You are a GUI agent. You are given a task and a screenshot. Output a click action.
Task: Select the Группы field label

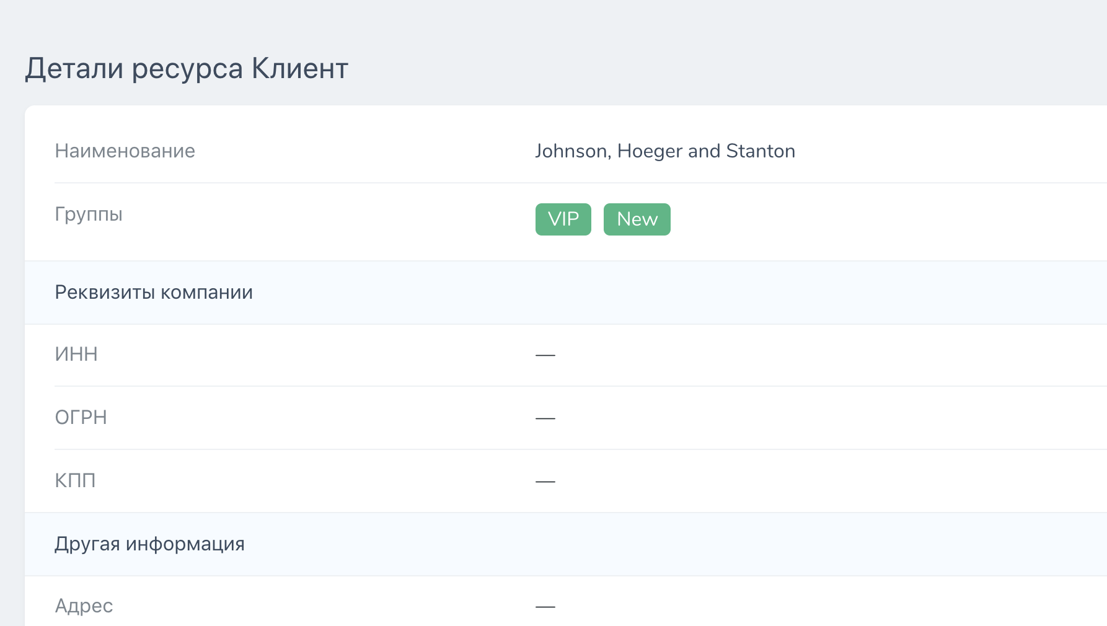pyautogui.click(x=89, y=214)
